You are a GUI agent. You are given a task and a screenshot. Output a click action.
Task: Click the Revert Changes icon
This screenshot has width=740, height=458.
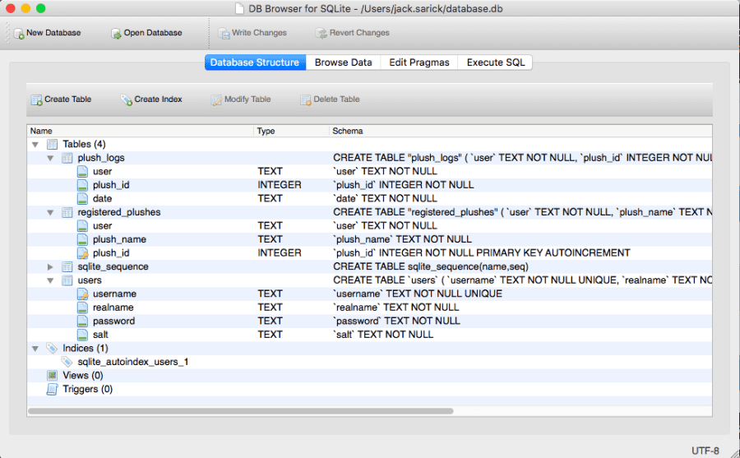(x=321, y=34)
